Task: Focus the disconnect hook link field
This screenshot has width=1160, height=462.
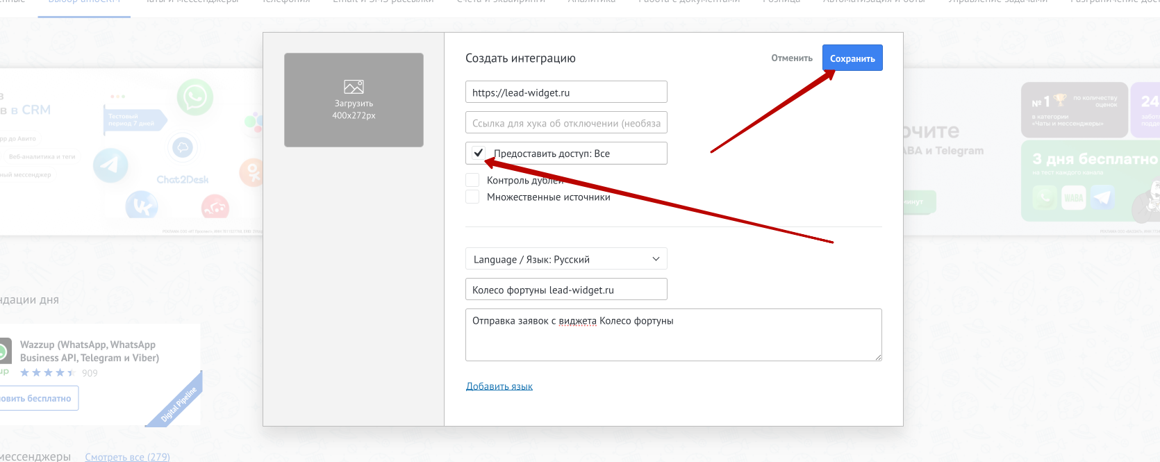Action: tap(566, 123)
